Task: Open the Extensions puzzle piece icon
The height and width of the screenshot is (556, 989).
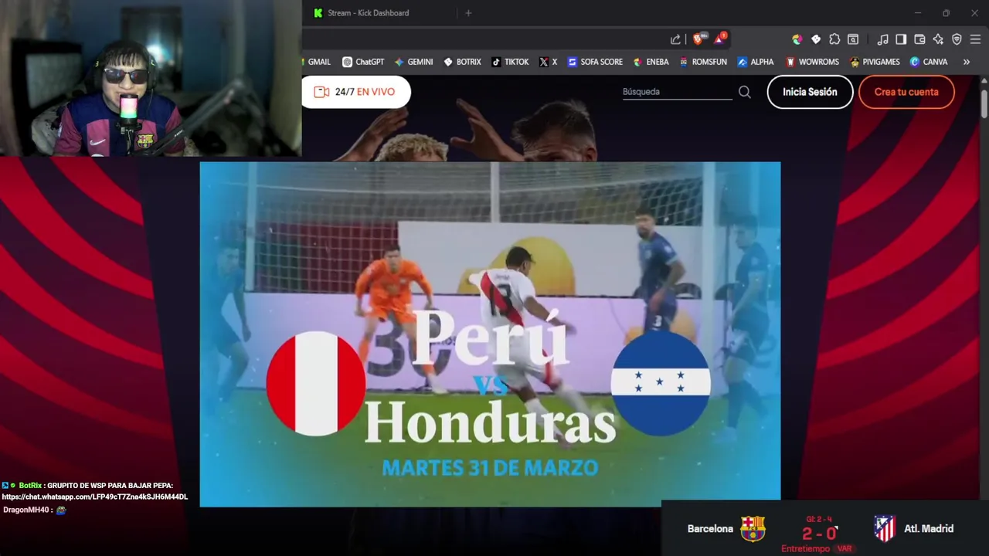Action: click(x=834, y=39)
